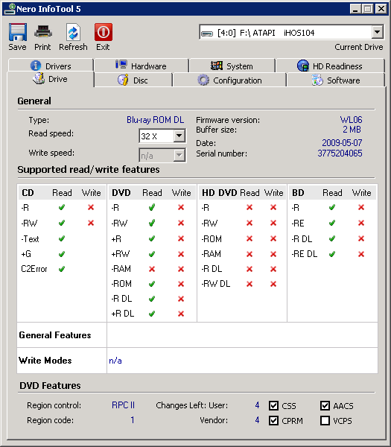The image size is (391, 447).
Task: Click the HD Readiness globe icon
Action: coord(303,66)
